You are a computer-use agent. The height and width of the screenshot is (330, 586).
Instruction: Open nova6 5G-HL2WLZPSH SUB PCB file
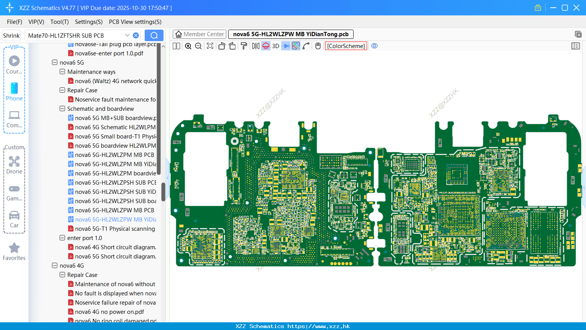point(112,182)
